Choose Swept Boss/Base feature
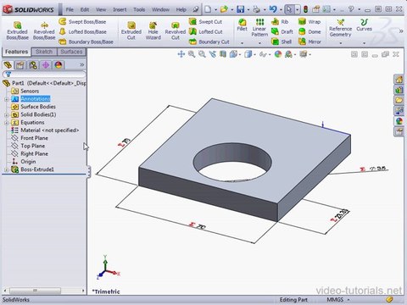Screen dimensions: 407x305 click(82, 22)
